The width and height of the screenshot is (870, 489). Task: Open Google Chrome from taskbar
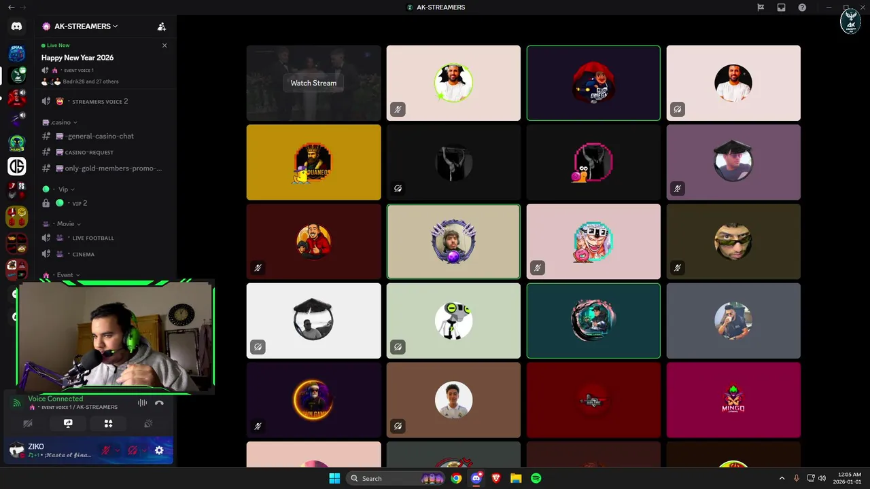tap(456, 478)
